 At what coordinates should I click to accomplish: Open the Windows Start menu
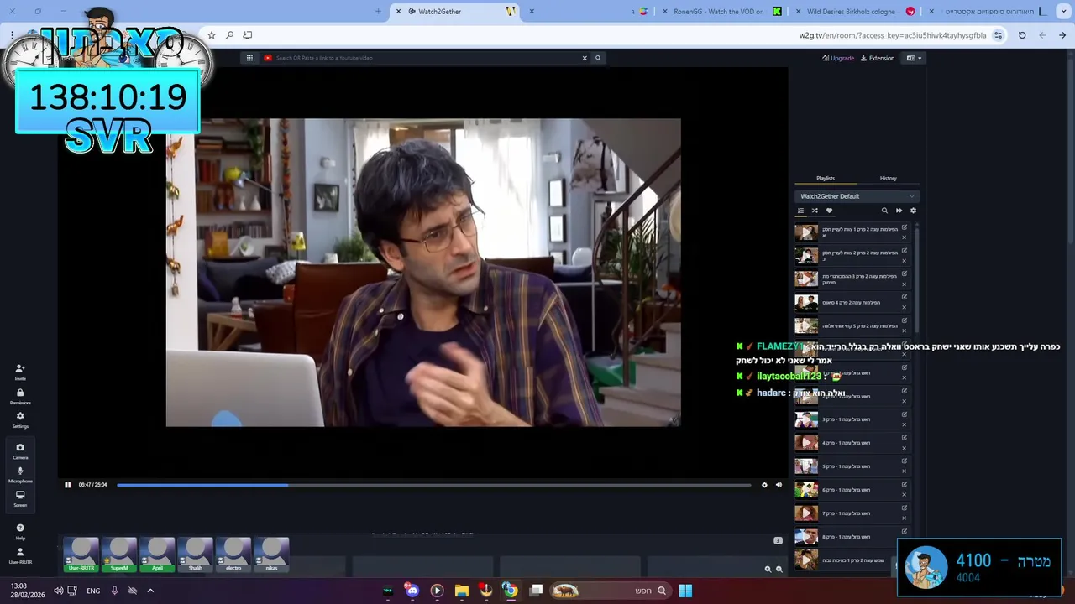click(685, 591)
